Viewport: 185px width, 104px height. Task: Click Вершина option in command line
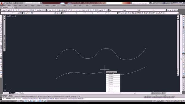click(x=41, y=99)
